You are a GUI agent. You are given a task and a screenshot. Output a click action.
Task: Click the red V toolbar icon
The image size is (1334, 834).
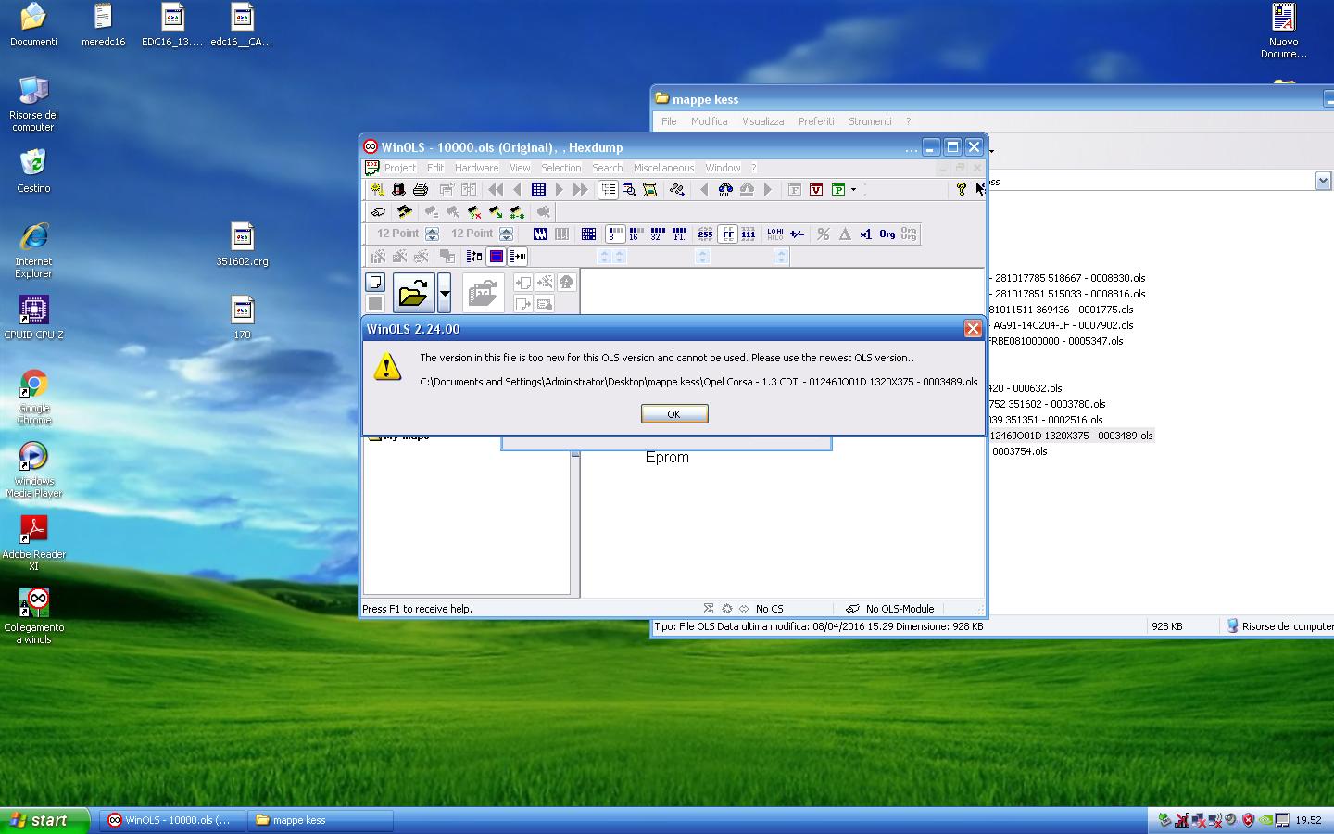pyautogui.click(x=816, y=190)
